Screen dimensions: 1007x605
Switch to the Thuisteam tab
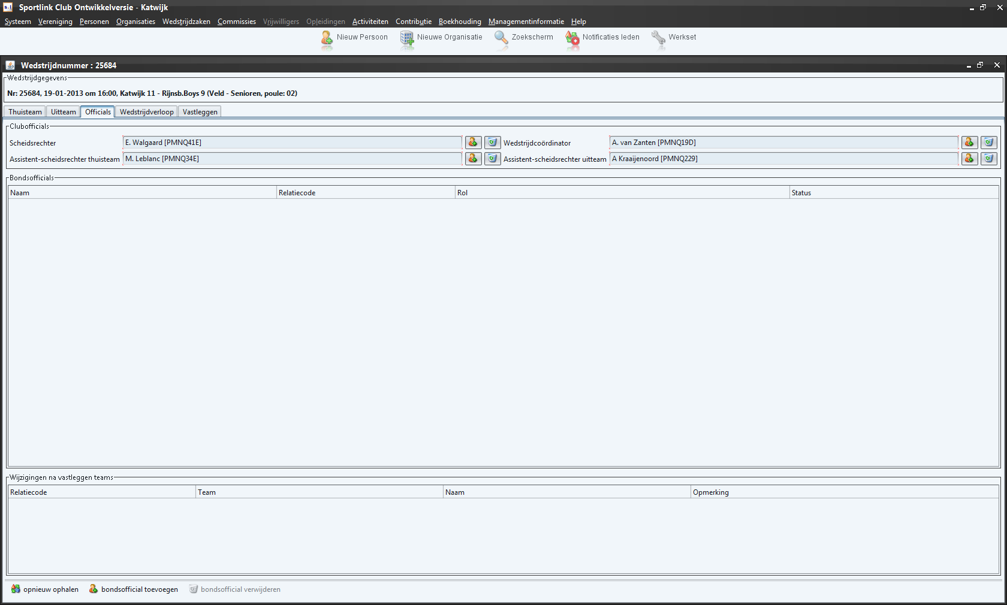click(x=25, y=112)
